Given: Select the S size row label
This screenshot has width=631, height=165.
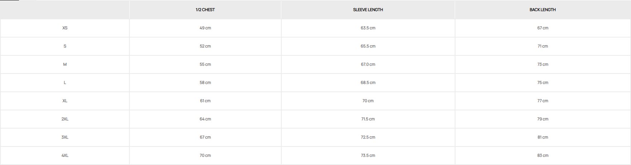Looking at the screenshot, I should (x=65, y=46).
